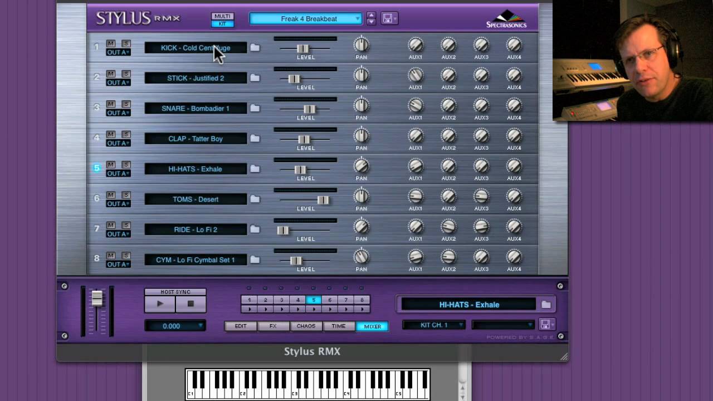Switch to KIT mode
This screenshot has width=713, height=401.
[222, 23]
